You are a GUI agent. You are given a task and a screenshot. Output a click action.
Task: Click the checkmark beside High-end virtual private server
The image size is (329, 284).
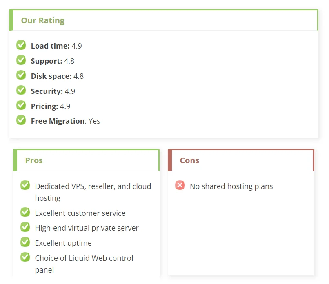coord(25,227)
